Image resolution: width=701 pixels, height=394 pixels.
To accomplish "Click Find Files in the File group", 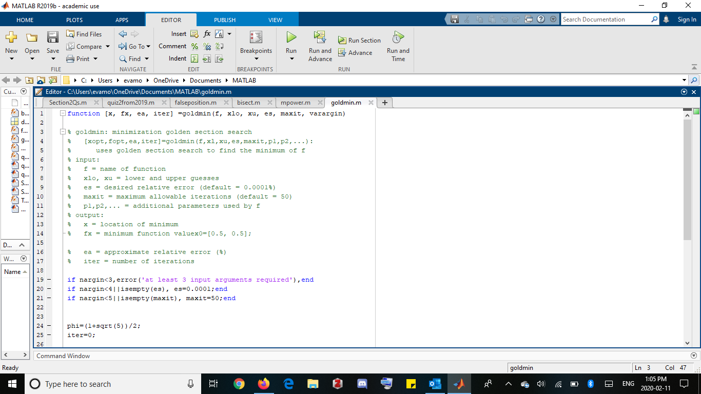I will (84, 34).
